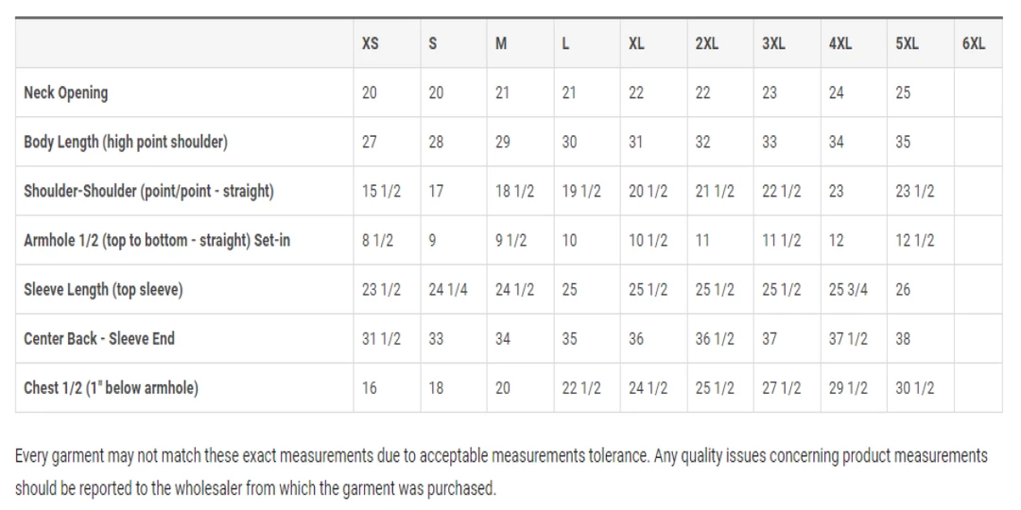The image size is (1021, 510).
Task: Select the Sleeve Length row label
Action: pos(103,289)
